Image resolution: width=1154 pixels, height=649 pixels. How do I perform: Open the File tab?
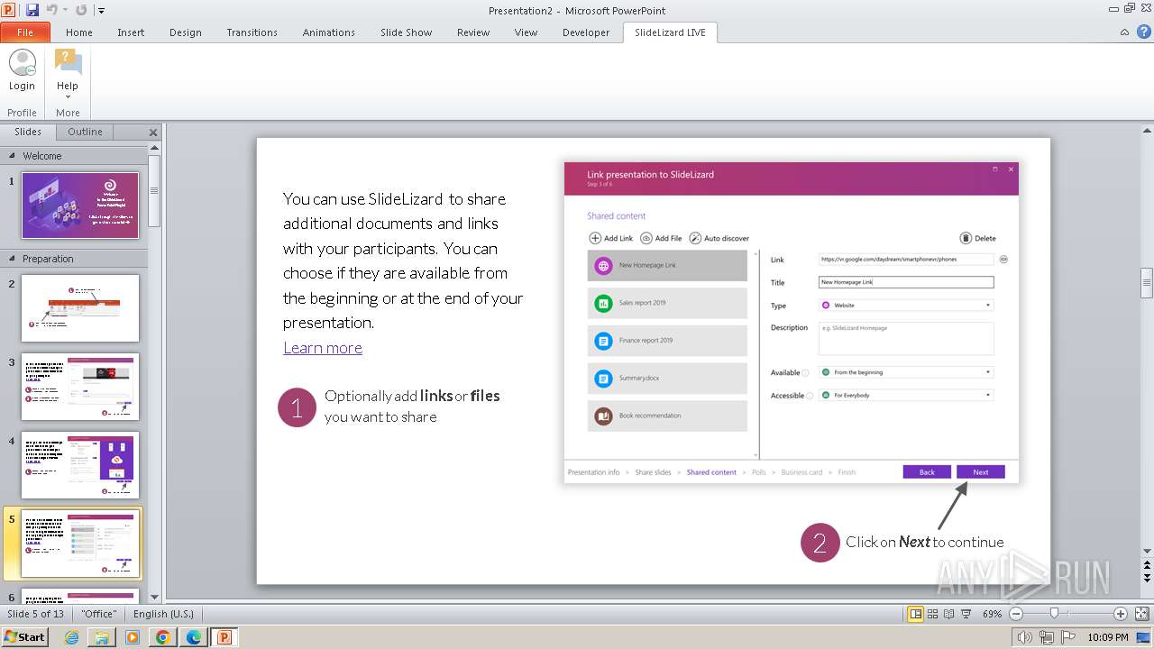(x=25, y=32)
